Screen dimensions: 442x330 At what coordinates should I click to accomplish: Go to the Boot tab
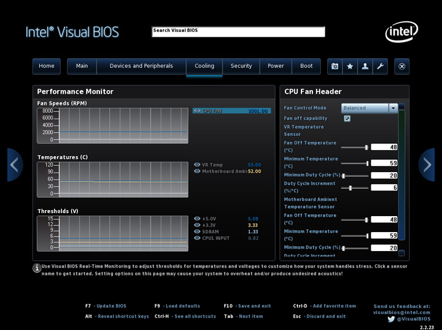(306, 66)
